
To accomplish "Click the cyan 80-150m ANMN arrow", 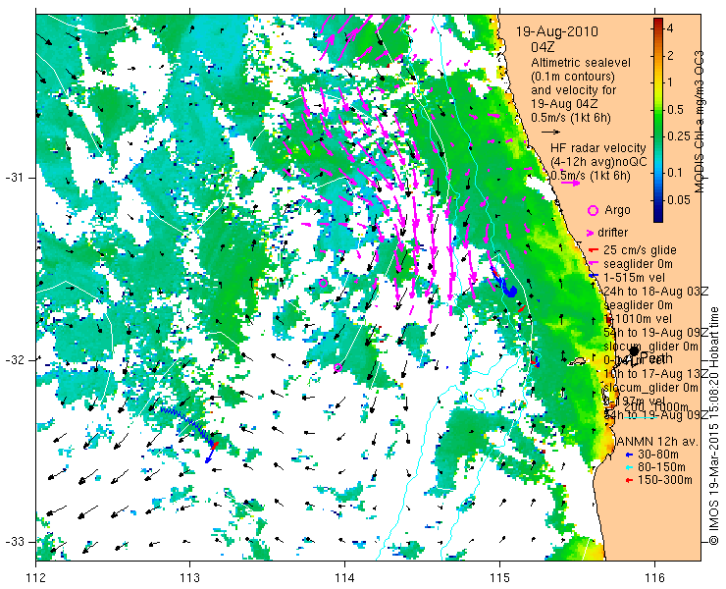I will [x=629, y=467].
